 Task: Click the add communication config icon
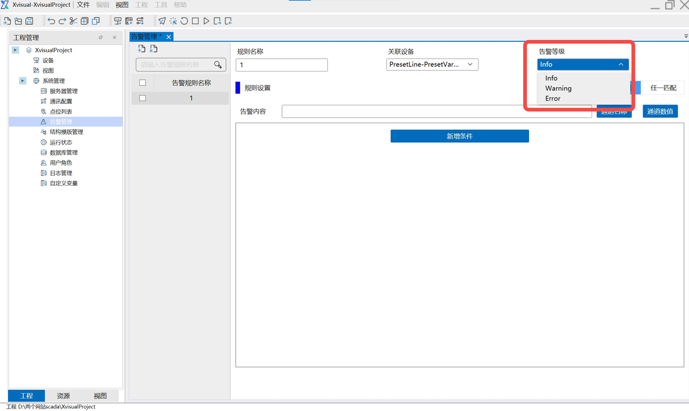140,21
